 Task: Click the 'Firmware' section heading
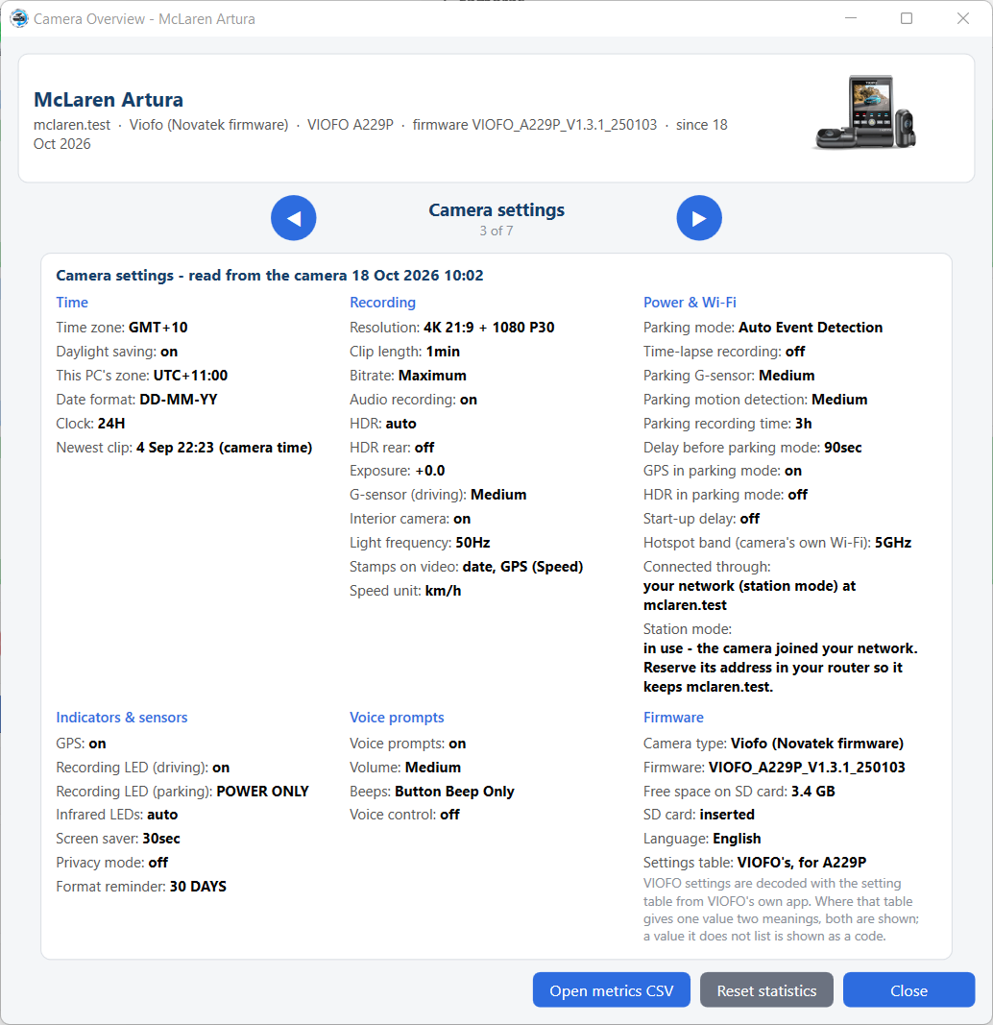point(673,717)
